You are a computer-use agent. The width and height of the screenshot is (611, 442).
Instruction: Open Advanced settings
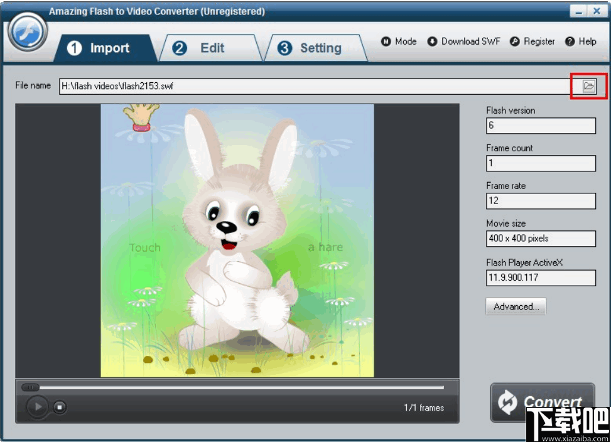tap(516, 306)
